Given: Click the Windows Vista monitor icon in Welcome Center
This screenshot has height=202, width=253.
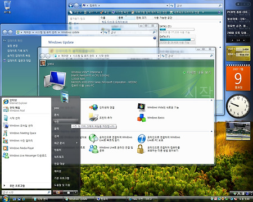Looking at the screenshot, I should coord(142,107).
